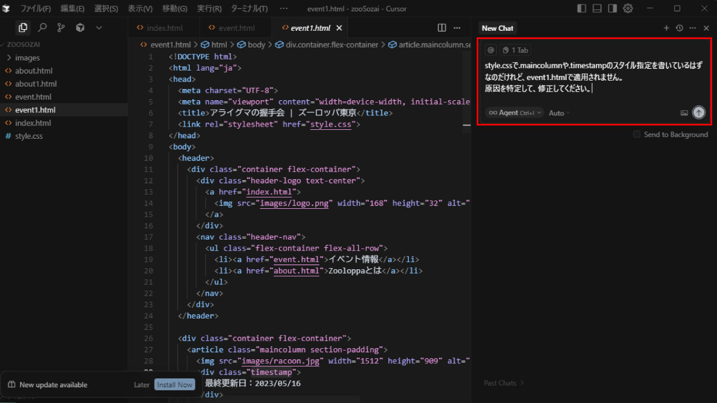Open the ターミナル(T) menu
The width and height of the screenshot is (717, 403).
249,8
